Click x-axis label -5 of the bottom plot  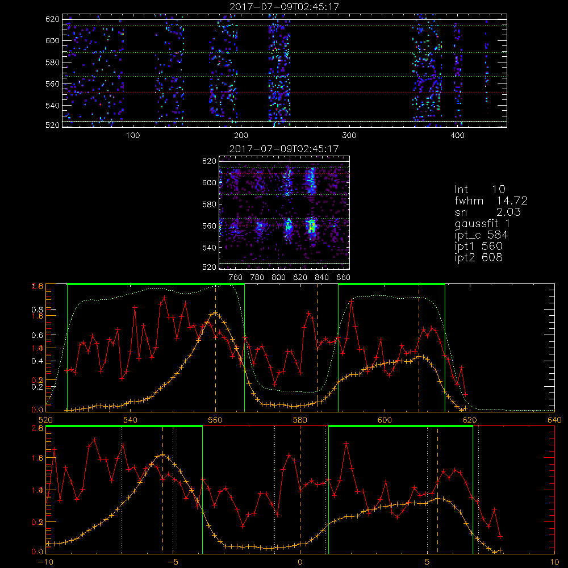173,562
